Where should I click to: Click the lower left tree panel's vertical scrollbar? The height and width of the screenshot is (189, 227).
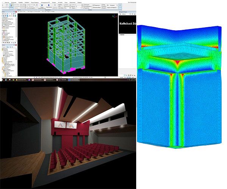point(16,62)
